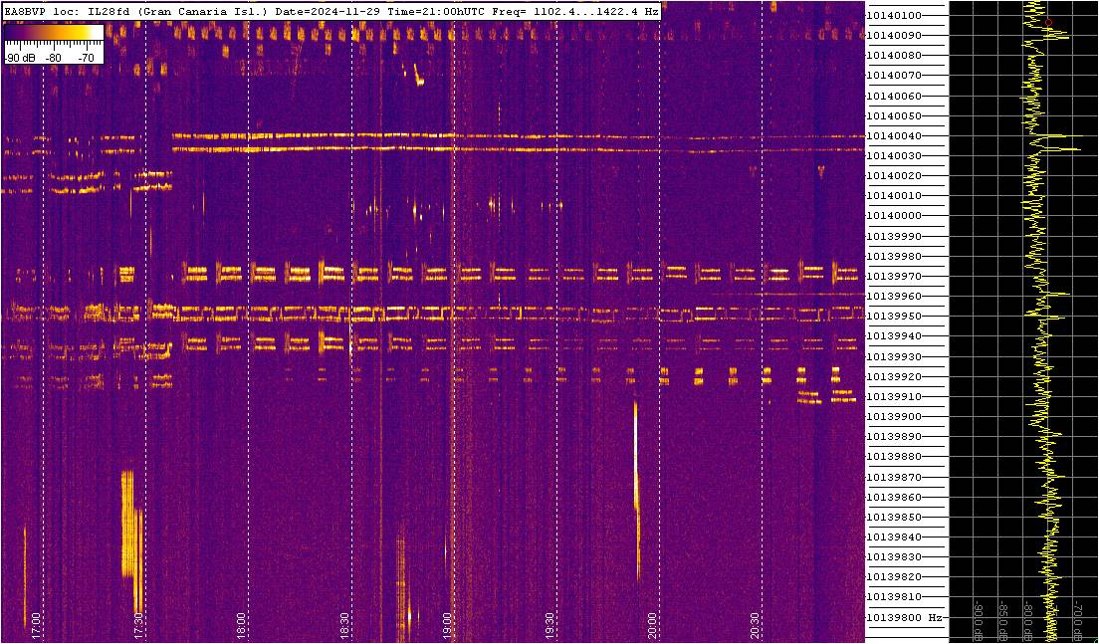The height and width of the screenshot is (644, 1099).
Task: Click frequency label 10139890
Action: pyautogui.click(x=894, y=437)
